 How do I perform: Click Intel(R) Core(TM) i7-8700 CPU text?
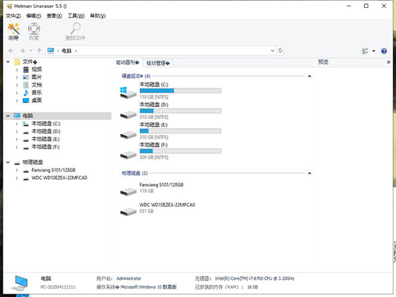pyautogui.click(x=255, y=279)
